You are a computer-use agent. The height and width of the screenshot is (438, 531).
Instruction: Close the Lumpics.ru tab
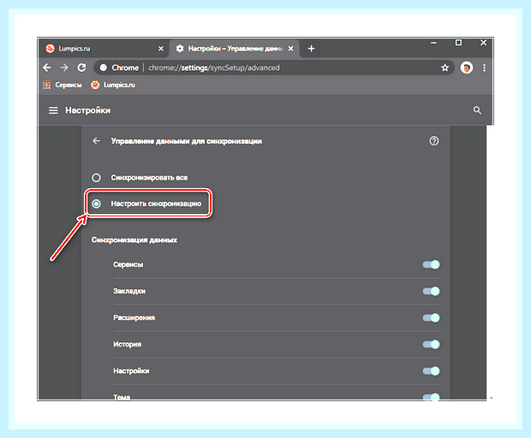click(x=161, y=49)
